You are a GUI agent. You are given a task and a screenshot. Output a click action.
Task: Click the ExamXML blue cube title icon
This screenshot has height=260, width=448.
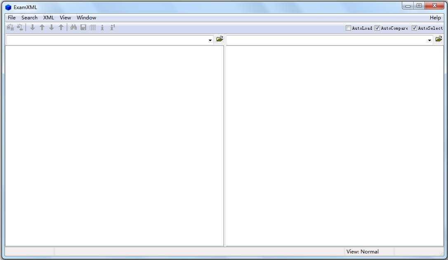point(8,7)
